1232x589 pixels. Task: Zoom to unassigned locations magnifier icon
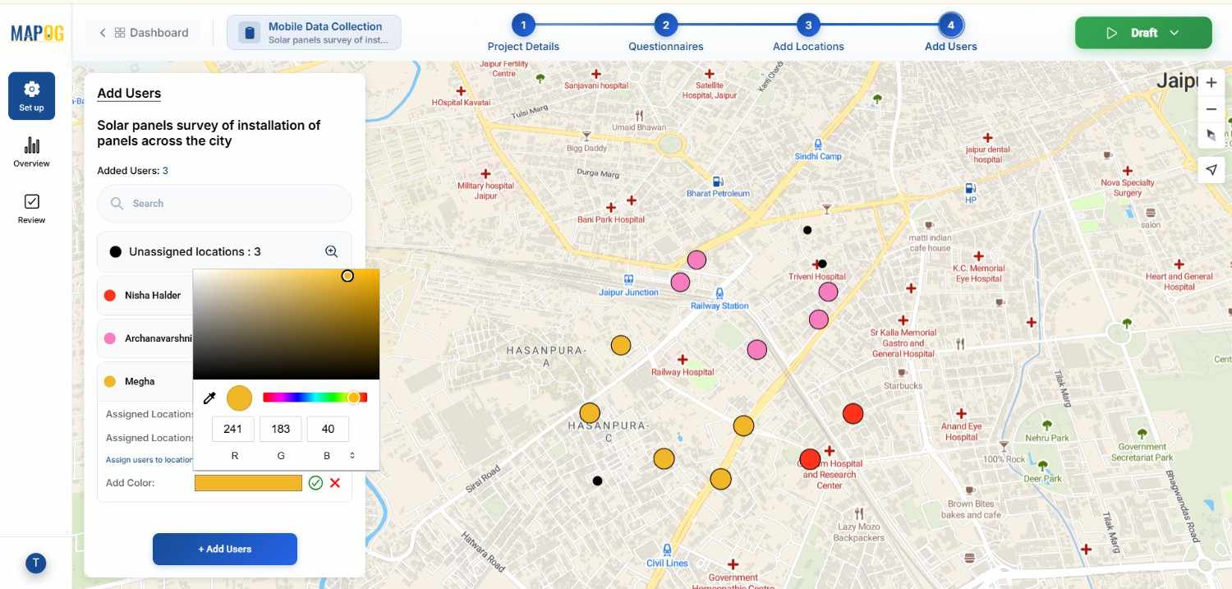pos(331,251)
